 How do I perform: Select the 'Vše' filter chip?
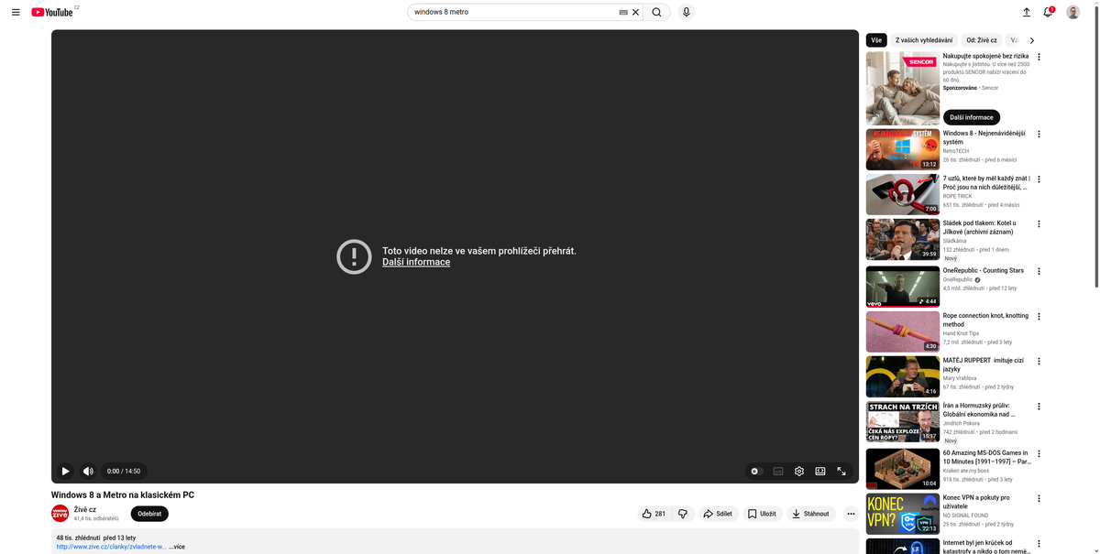click(875, 39)
